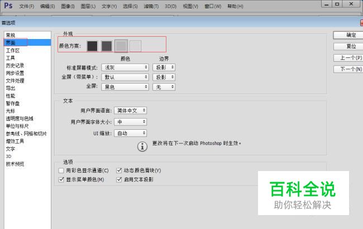
Task: Open the 选择(S) menu
Action: coord(130,7)
